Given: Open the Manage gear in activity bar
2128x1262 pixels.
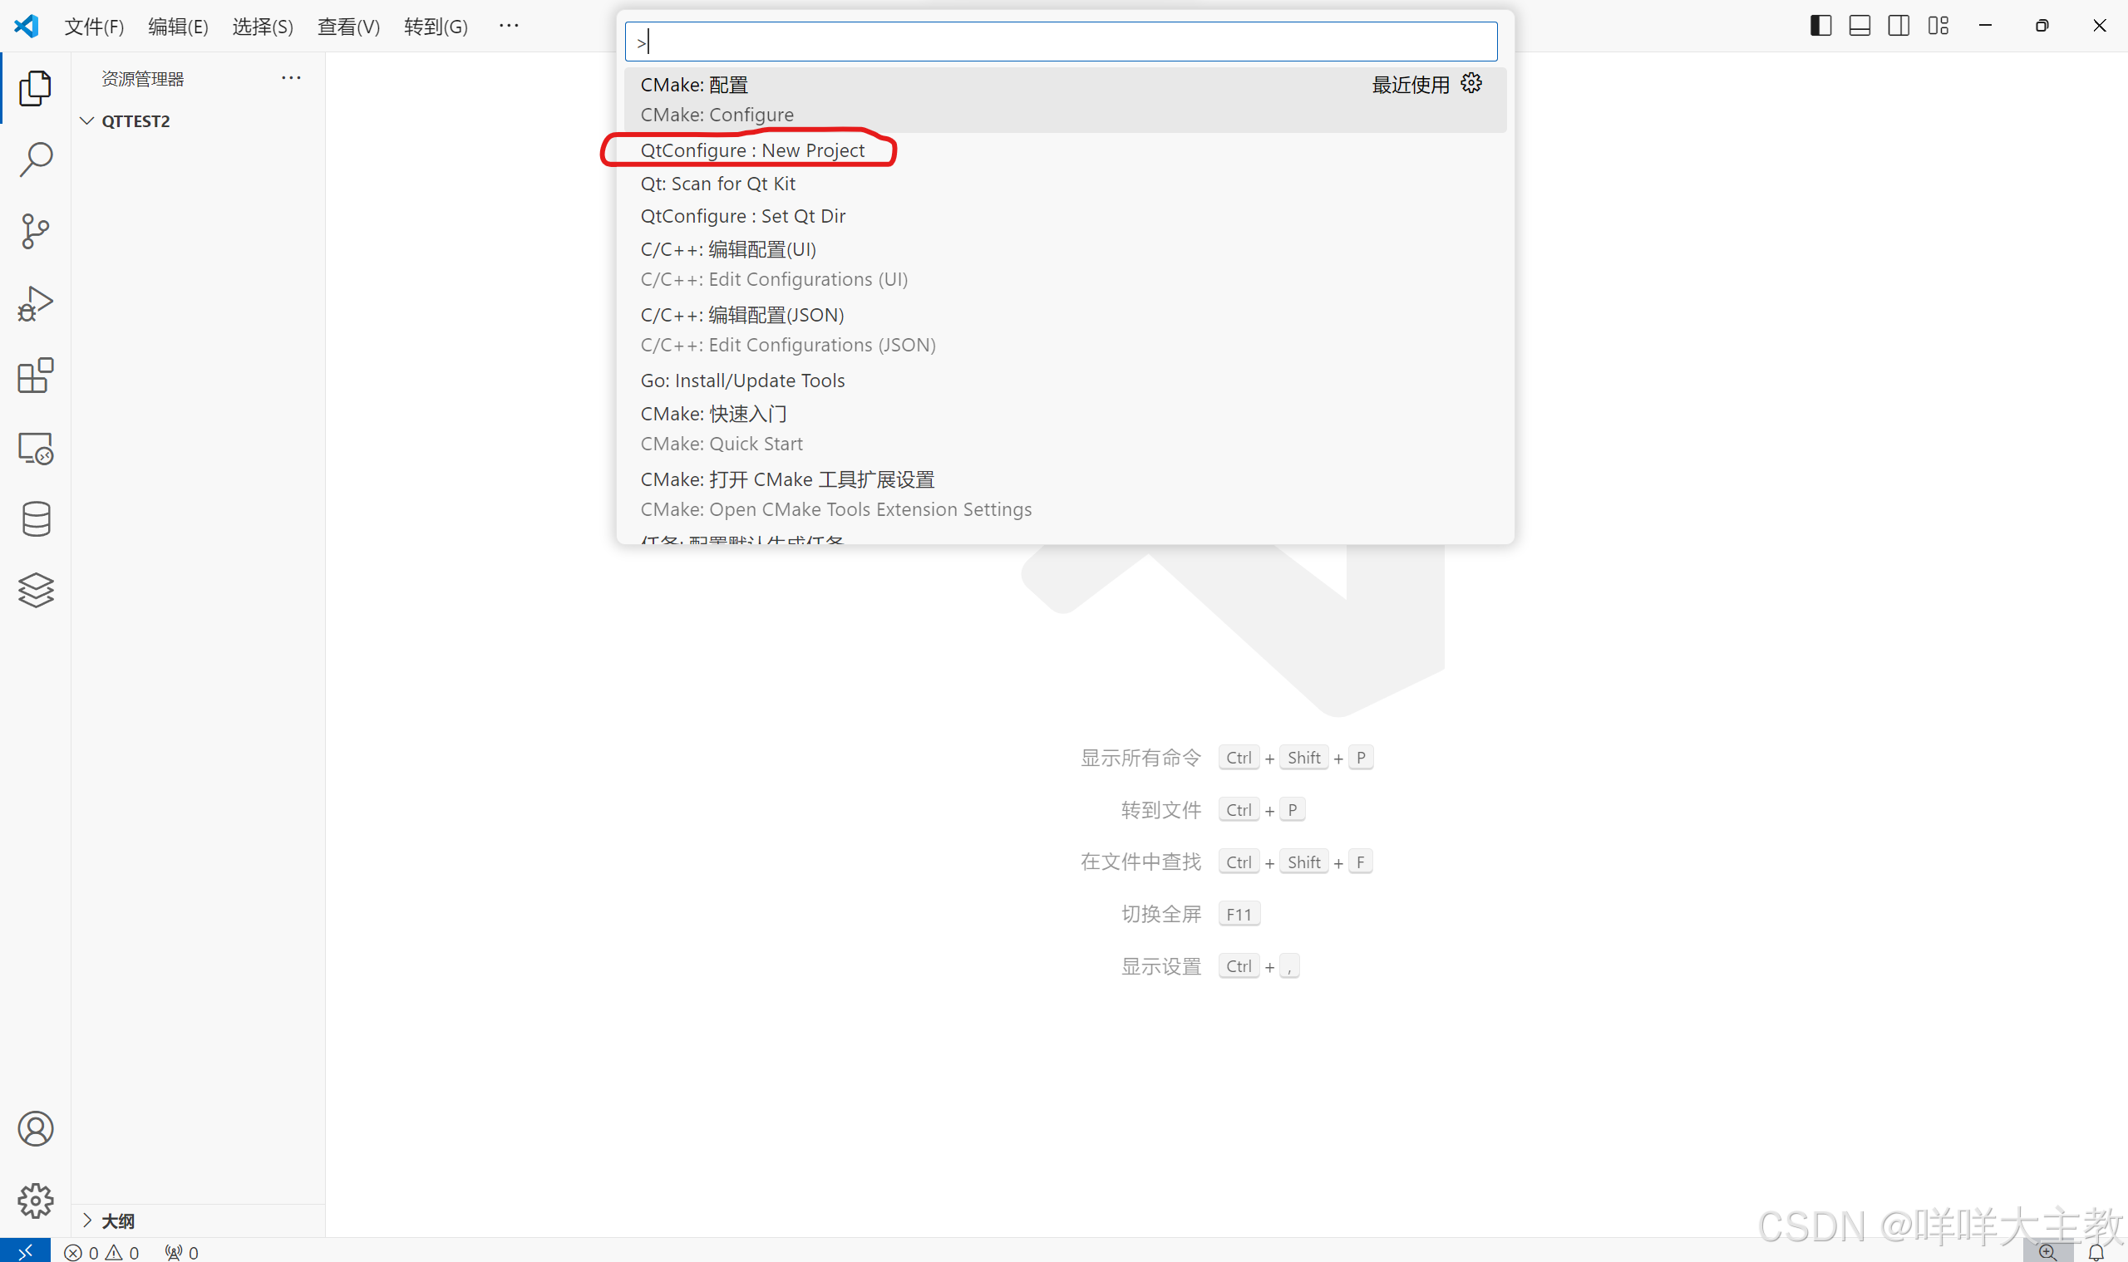Looking at the screenshot, I should click(35, 1200).
